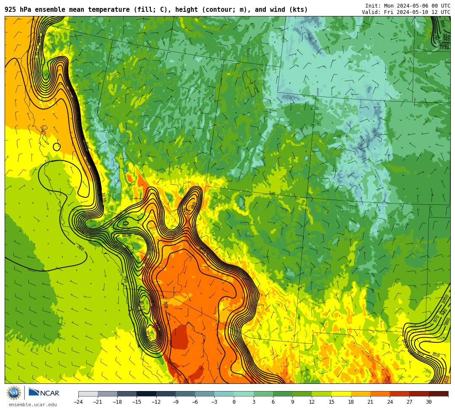The height and width of the screenshot is (410, 455).
Task: Pick the steel blue -9 to -6 swatch
Action: point(185,394)
